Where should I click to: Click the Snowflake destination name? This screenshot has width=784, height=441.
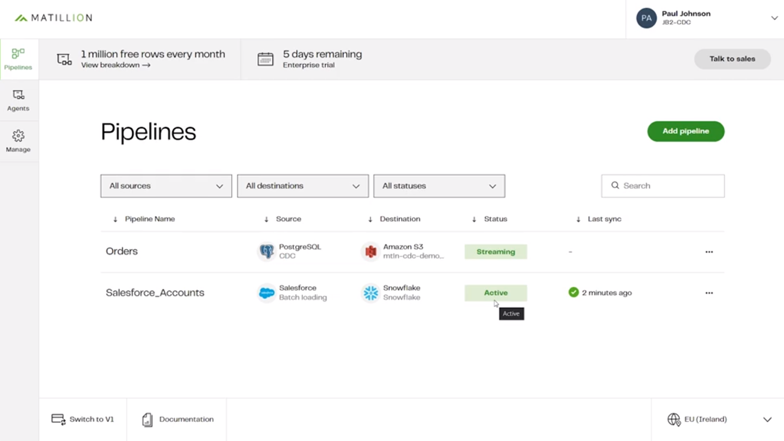click(402, 287)
